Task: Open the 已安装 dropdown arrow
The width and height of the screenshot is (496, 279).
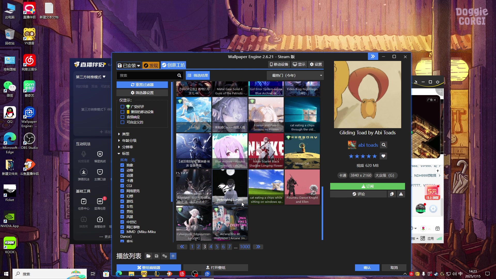Action: [138, 66]
